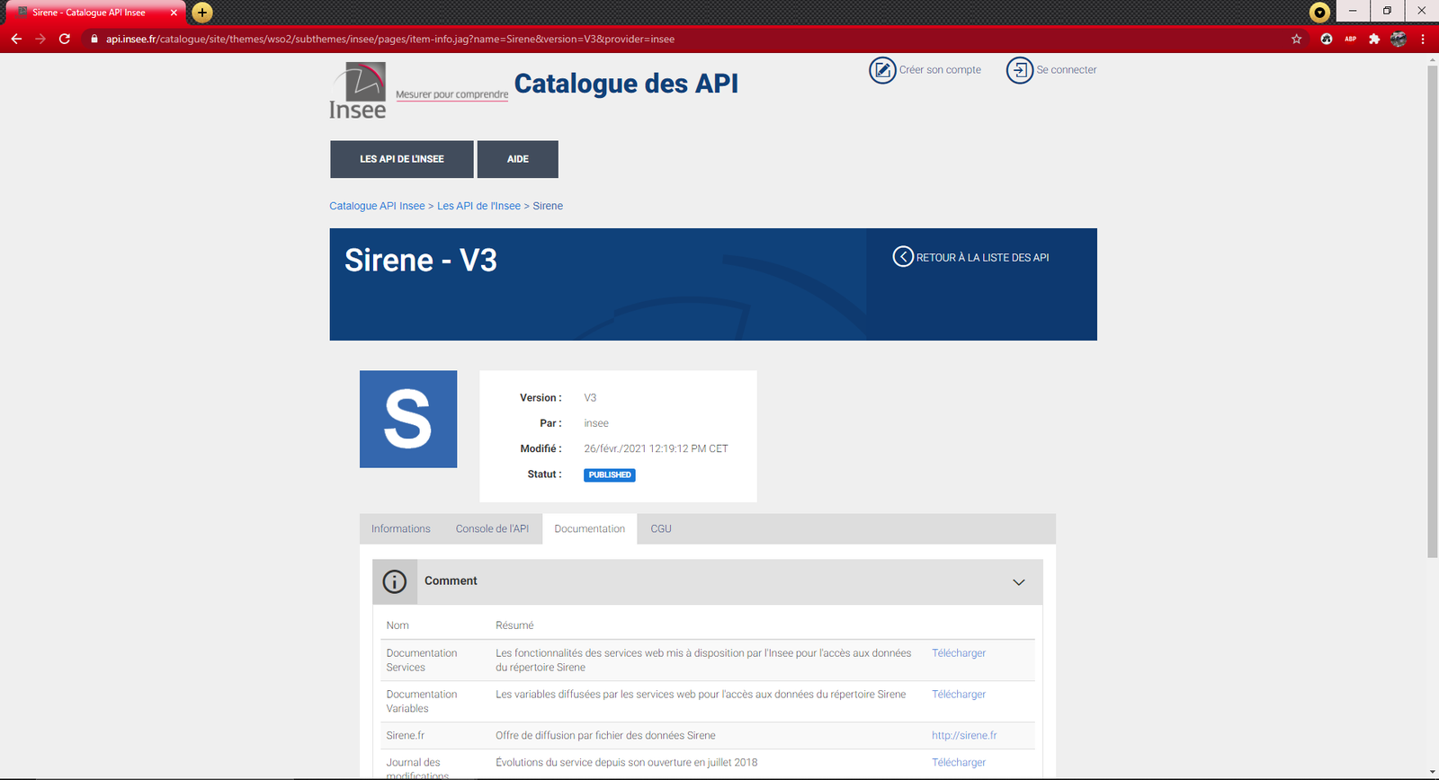Click the Mesurer pour comprendre tagline

click(x=451, y=94)
